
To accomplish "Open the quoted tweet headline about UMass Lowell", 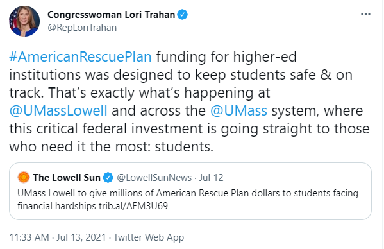I will [188, 200].
